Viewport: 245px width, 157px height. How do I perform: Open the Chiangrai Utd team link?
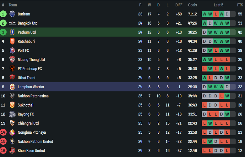(x=28, y=123)
